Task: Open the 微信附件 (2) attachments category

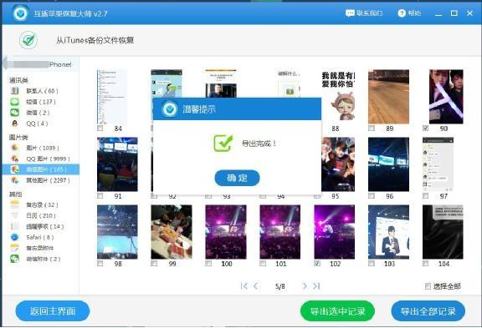Action: click(x=35, y=259)
